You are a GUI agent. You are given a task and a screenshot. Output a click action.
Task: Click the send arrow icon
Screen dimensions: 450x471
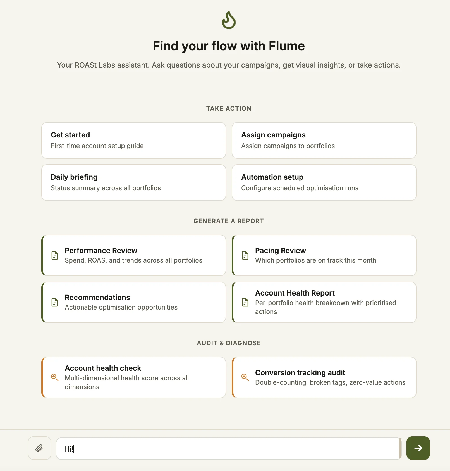click(x=418, y=448)
